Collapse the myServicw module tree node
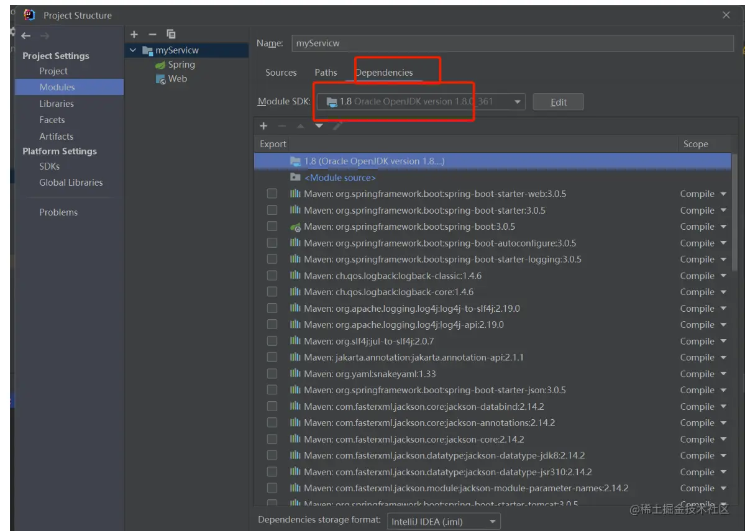Screen dimensions: 745x531 pos(133,50)
